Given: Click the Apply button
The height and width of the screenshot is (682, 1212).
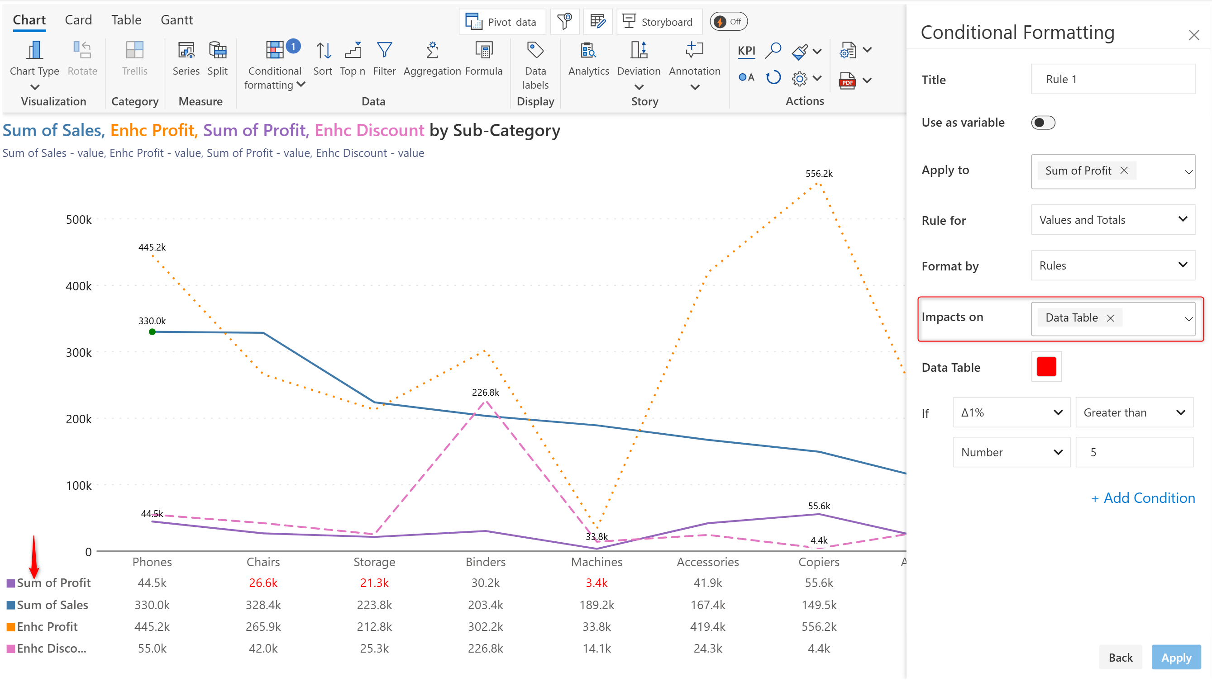Looking at the screenshot, I should point(1176,658).
